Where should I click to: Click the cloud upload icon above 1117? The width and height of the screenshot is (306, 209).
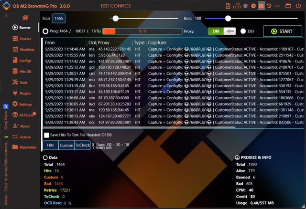pyautogui.click(x=238, y=4)
